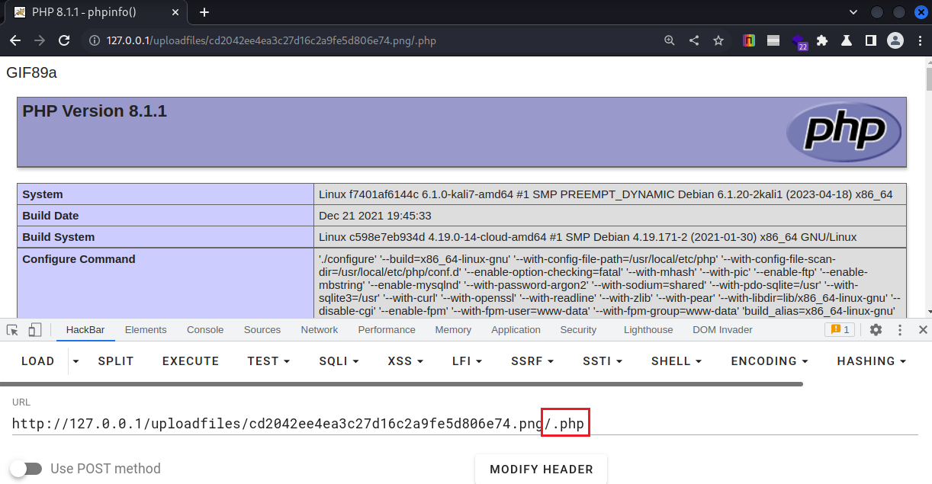This screenshot has width=932, height=484.
Task: Switch to the Security tab
Action: (578, 330)
